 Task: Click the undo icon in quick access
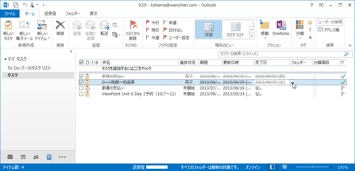25,5
